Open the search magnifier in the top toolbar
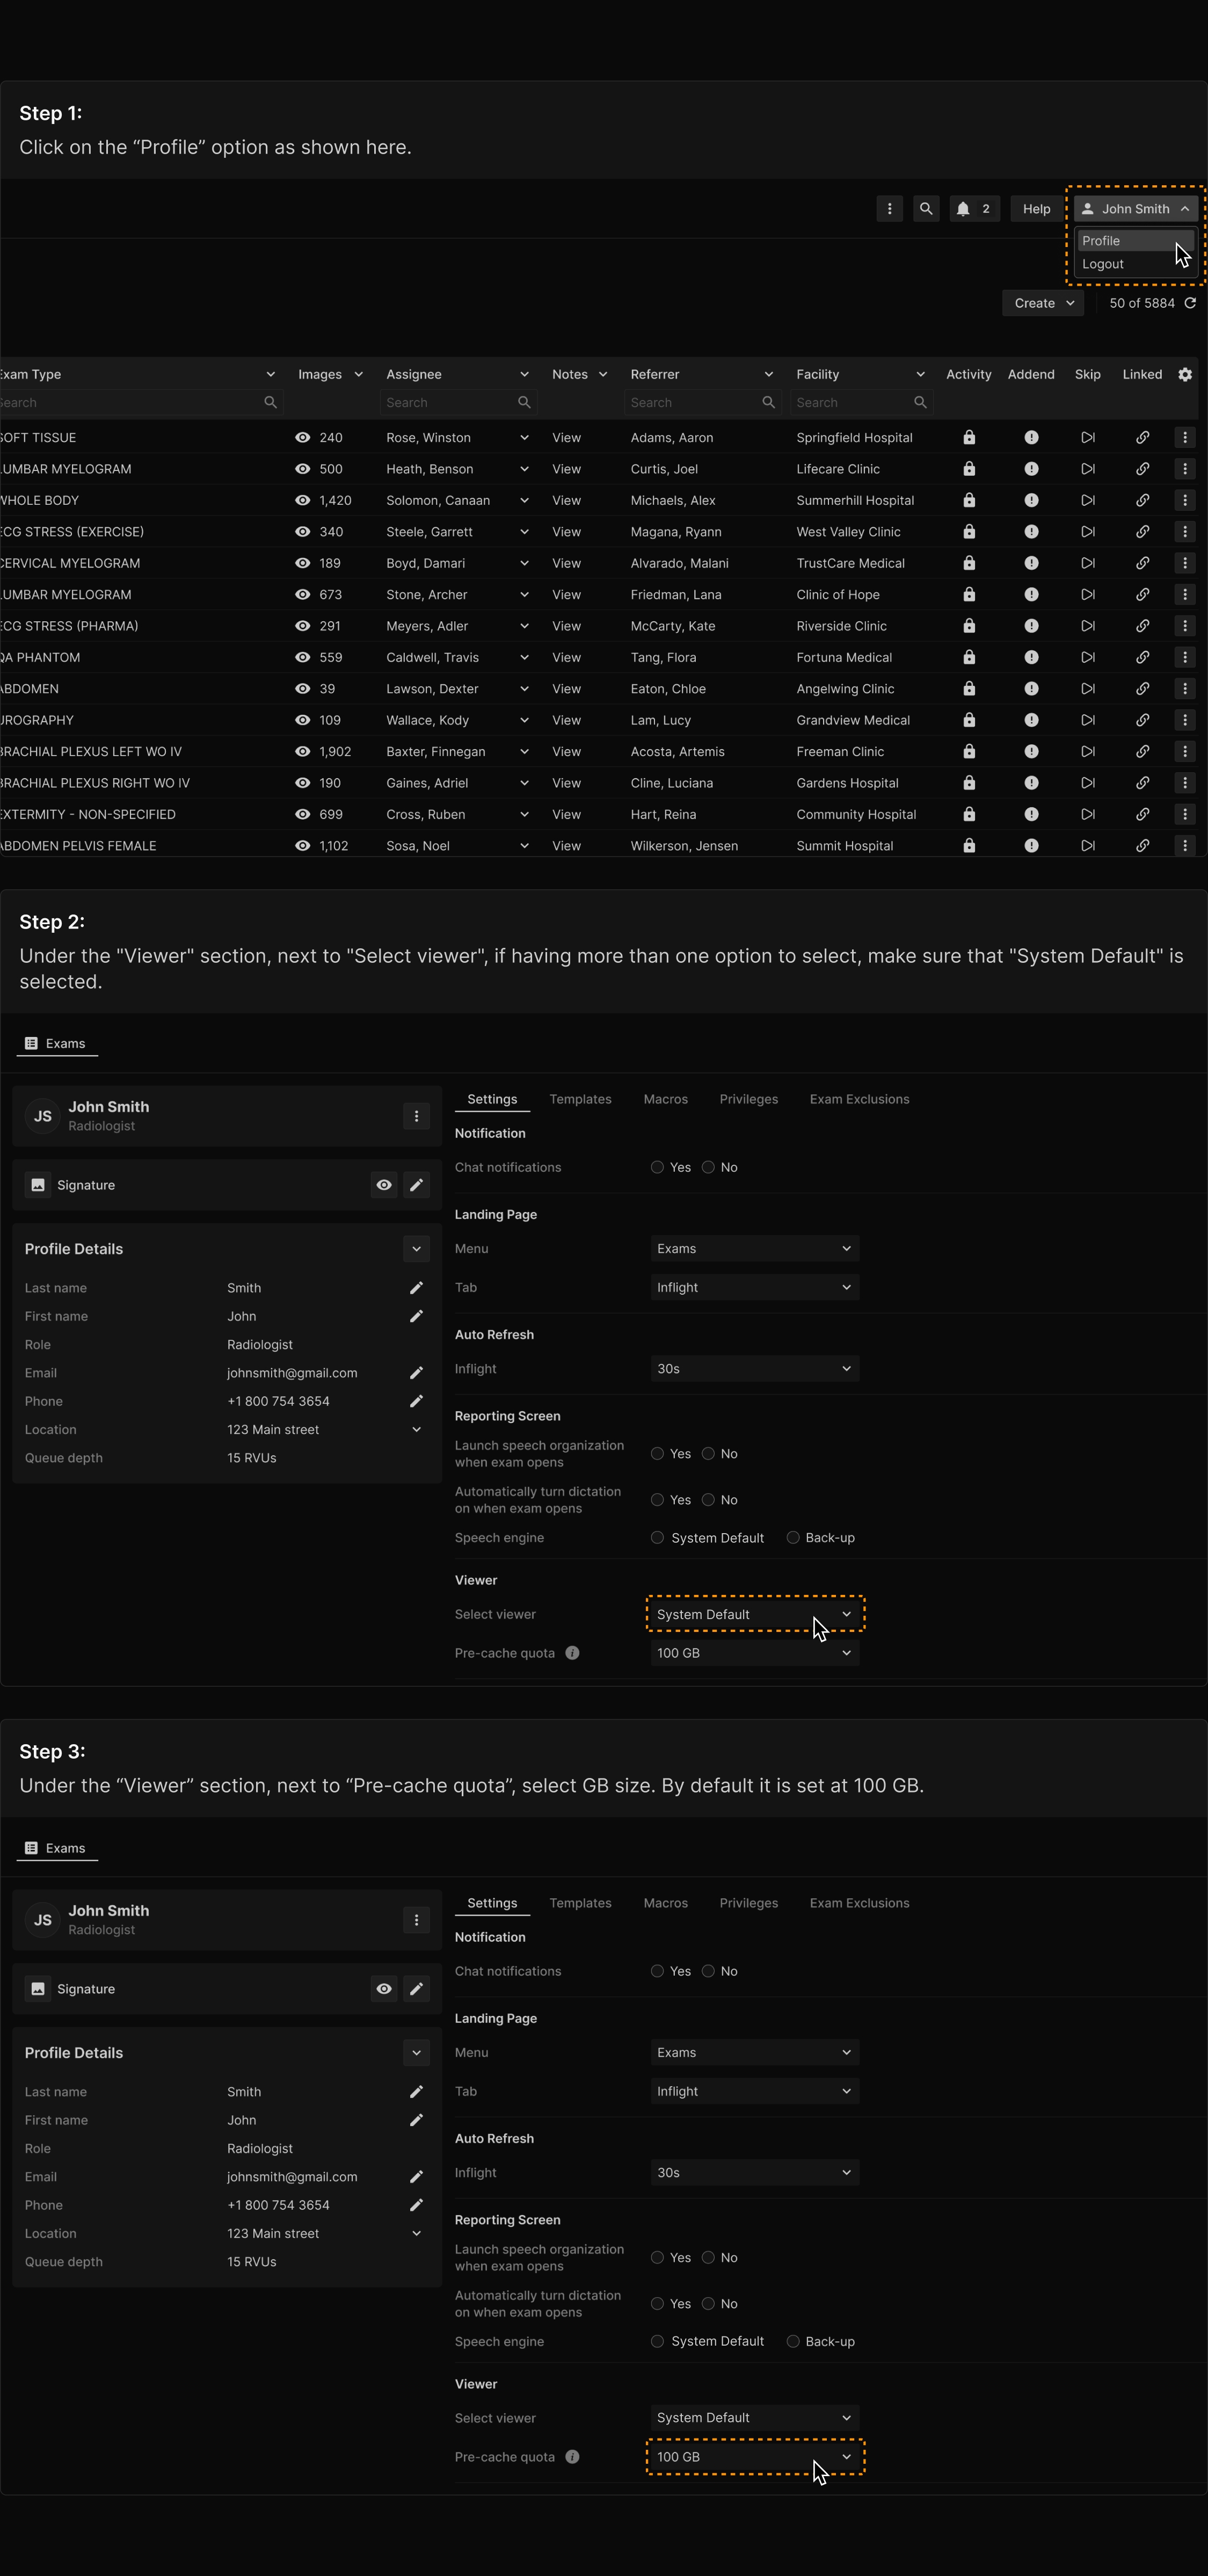The height and width of the screenshot is (2576, 1208). [926, 209]
